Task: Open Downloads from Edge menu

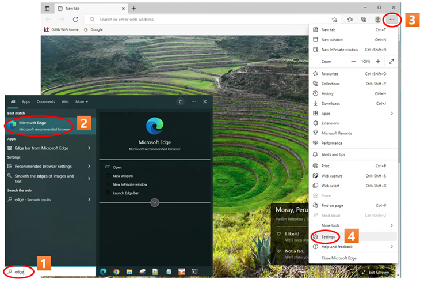Action: click(x=353, y=103)
